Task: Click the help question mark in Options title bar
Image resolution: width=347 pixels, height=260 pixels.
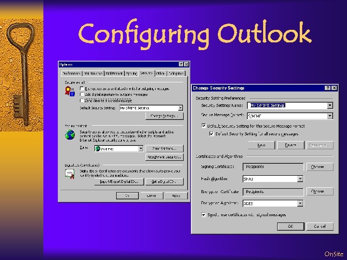Action: click(181, 65)
